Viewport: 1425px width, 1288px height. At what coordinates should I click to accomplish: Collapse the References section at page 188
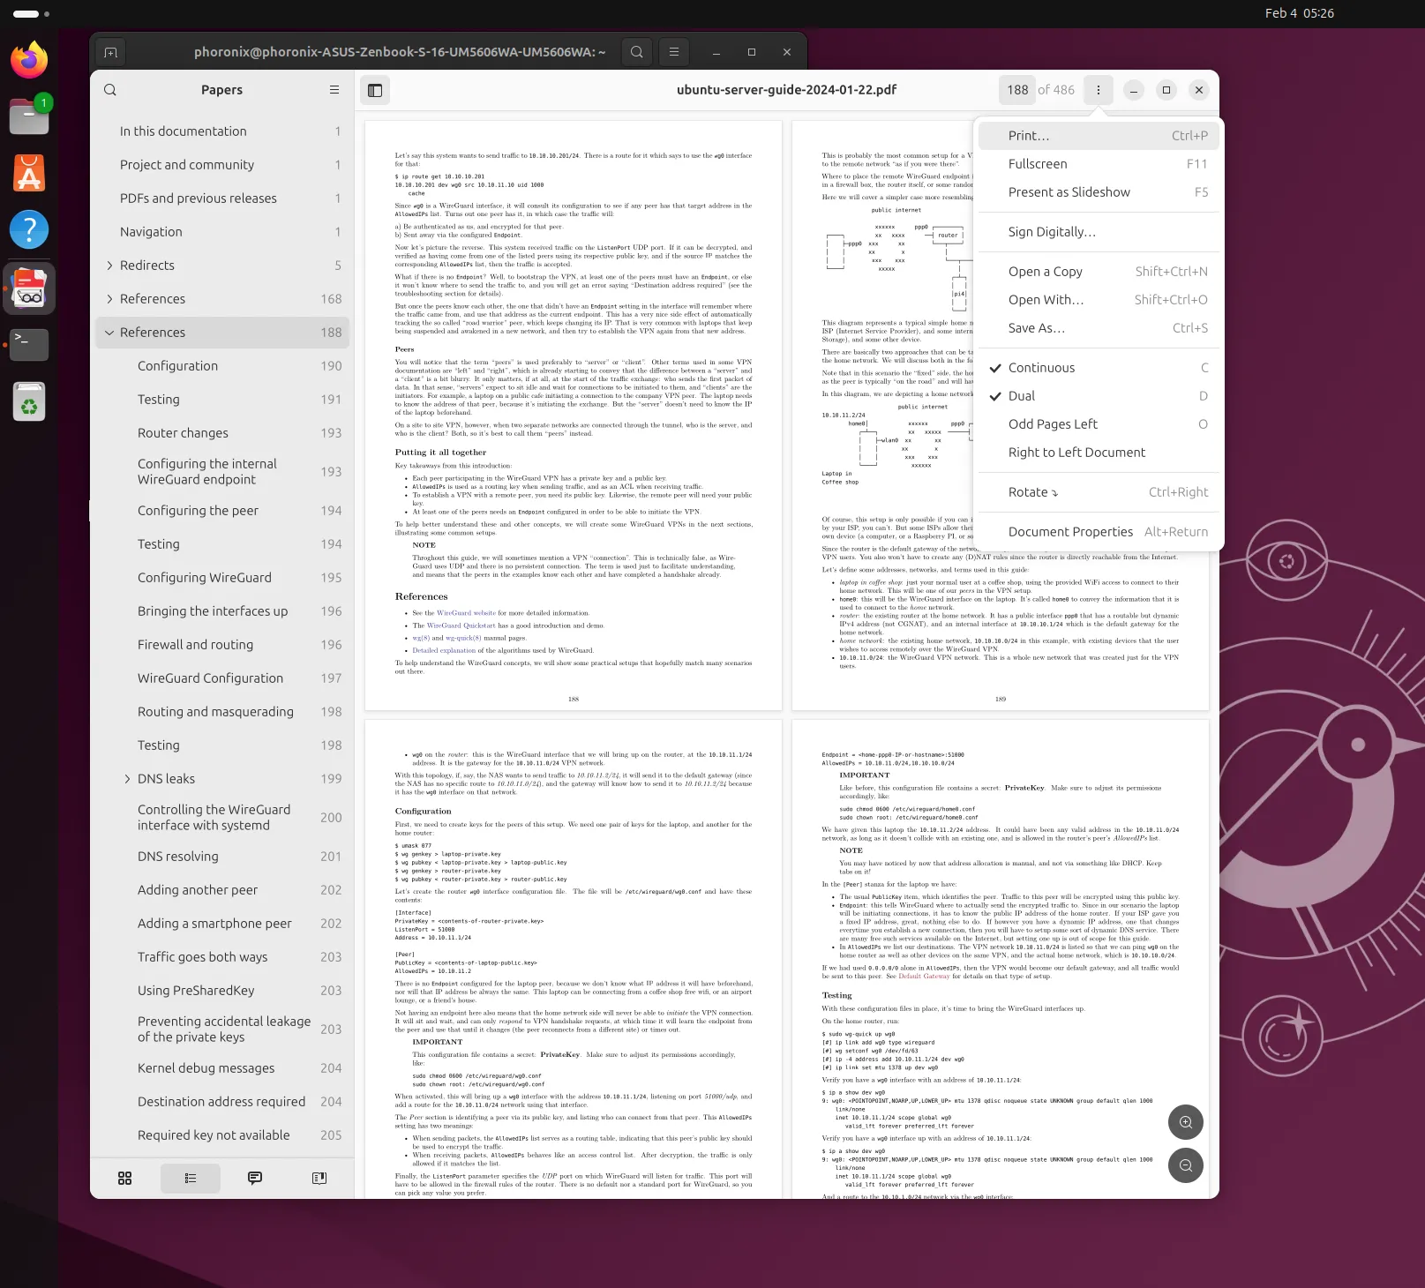109,333
